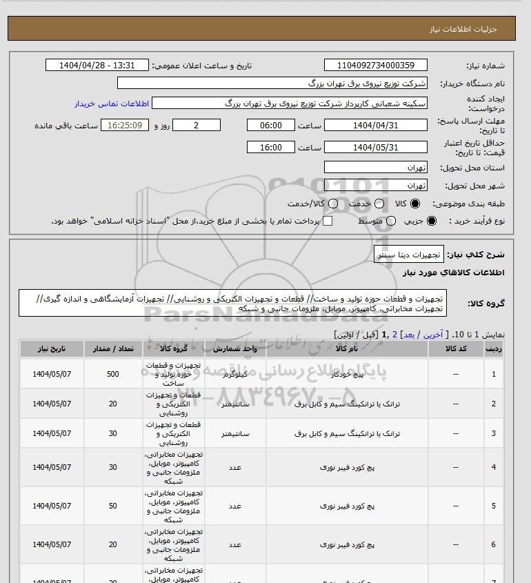
Task: Click item name in row 2 ترانک
Action: (x=347, y=404)
